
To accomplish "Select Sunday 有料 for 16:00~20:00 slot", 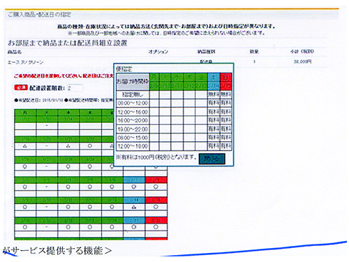I will 225,120.
